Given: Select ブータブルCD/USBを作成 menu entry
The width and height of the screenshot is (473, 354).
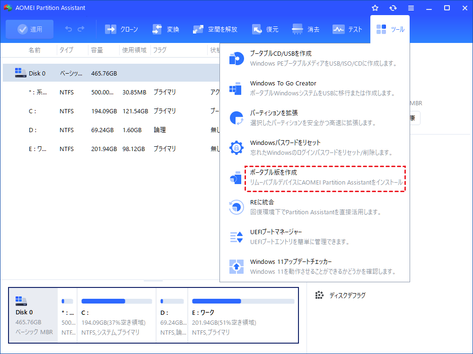Looking at the screenshot, I should [315, 59].
